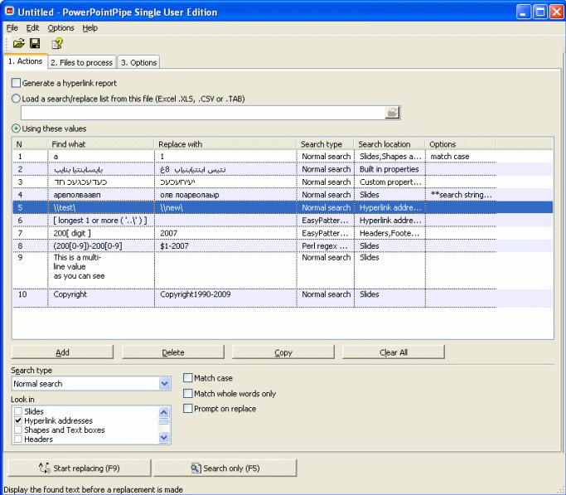The image size is (566, 495).
Task: Select row 6 'longest 1 or more' entry
Action: [100, 221]
